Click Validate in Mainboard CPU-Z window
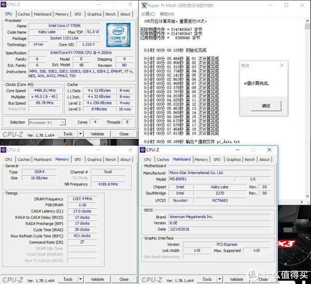 pos(236,279)
